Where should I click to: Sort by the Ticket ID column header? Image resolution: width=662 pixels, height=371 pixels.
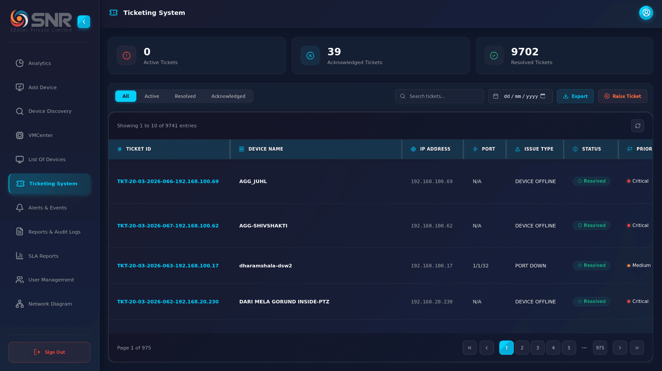138,149
